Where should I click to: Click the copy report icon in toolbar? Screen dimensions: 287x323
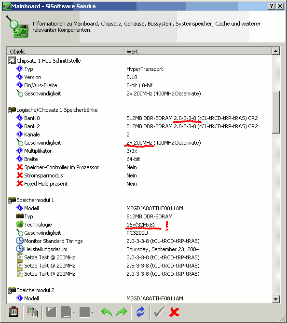tap(32, 312)
